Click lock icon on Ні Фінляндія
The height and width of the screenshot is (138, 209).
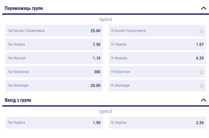coord(202,85)
